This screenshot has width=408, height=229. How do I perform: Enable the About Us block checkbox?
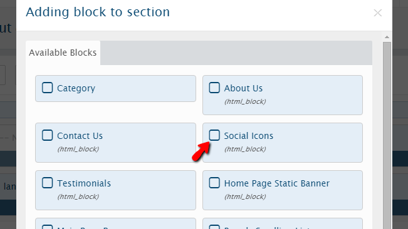pyautogui.click(x=214, y=88)
